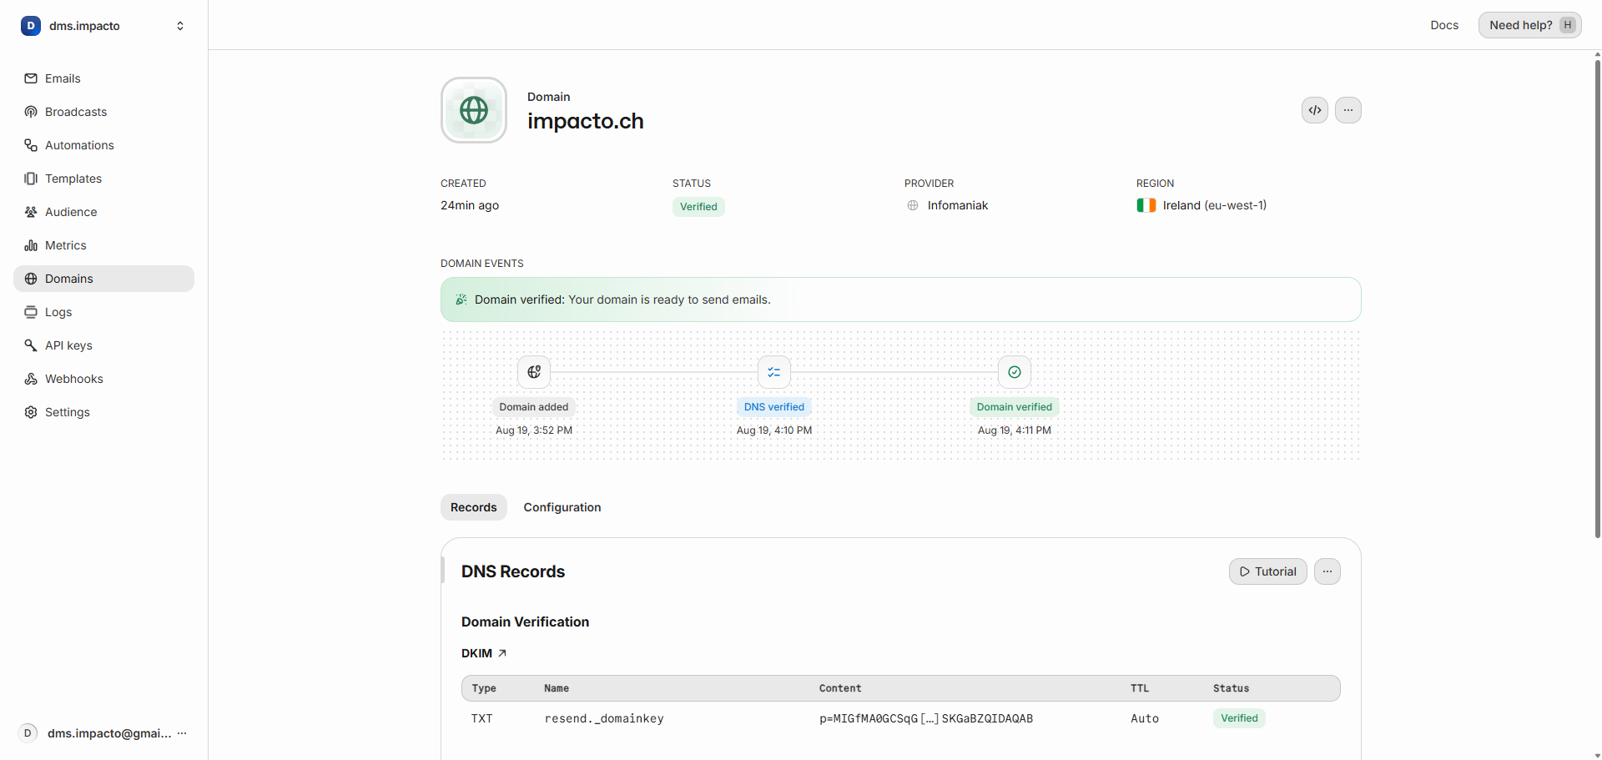Click the 24min ago created value

470,205
